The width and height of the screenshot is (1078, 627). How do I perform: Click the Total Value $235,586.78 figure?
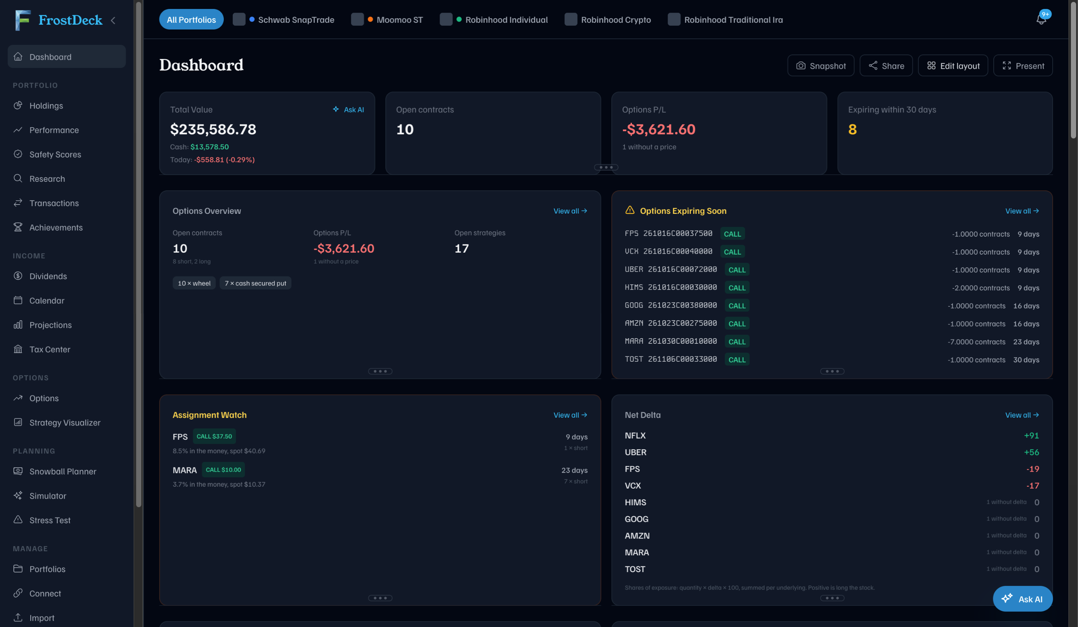[213, 129]
